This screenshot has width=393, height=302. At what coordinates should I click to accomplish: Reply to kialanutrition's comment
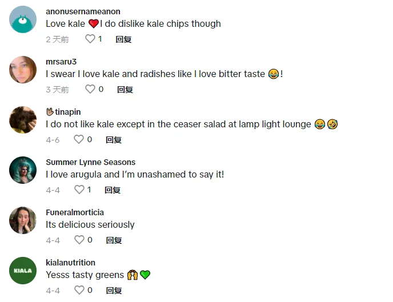click(114, 291)
